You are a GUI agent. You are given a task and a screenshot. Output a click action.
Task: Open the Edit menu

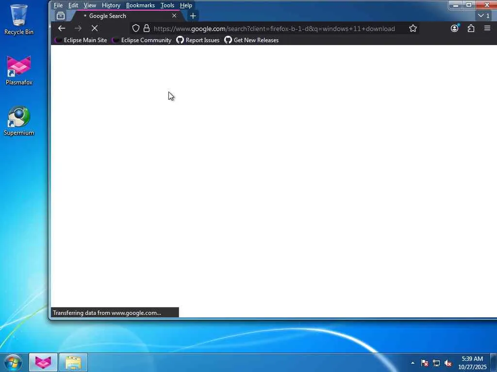73,5
